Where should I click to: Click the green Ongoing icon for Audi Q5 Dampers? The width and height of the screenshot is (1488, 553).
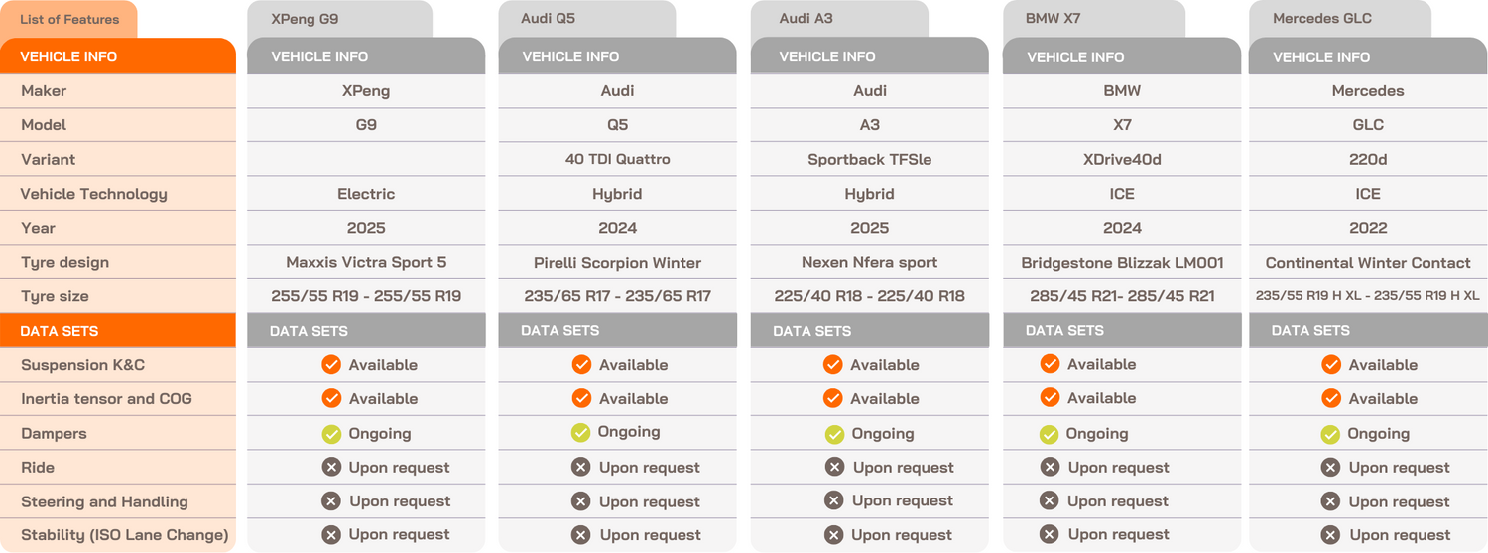[581, 432]
